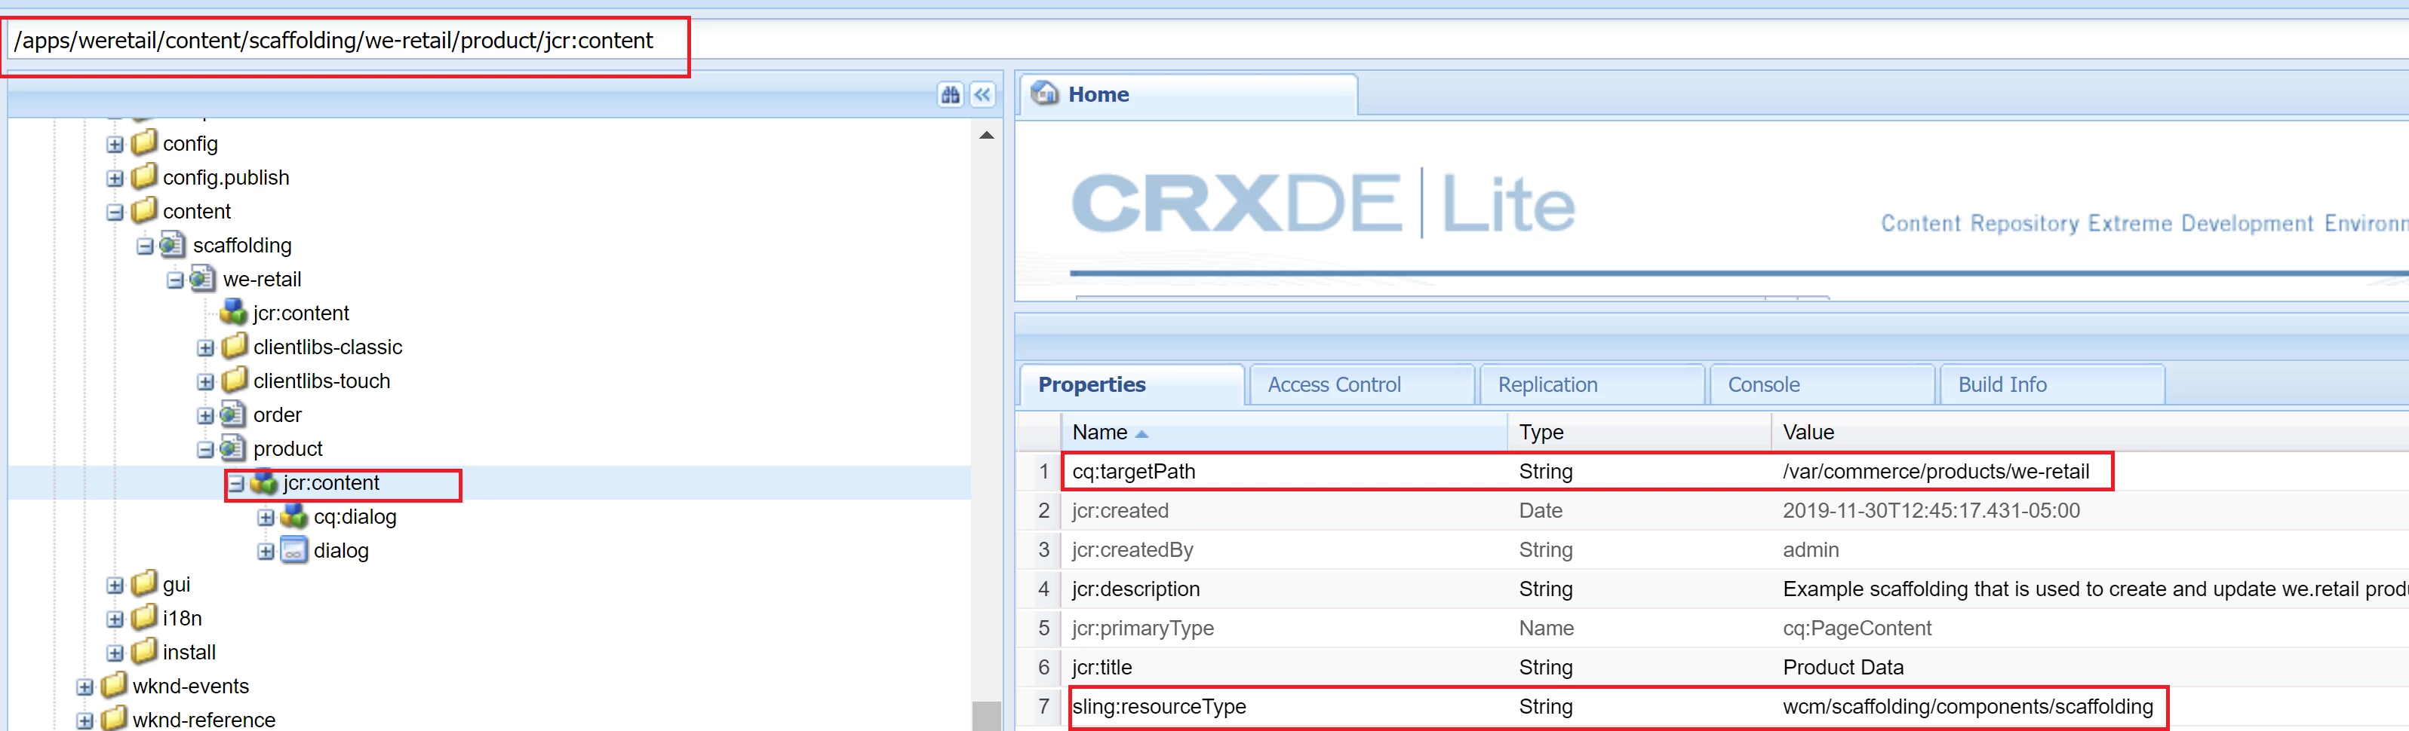Select the clientlibs-touch tree item label
This screenshot has width=2409, height=731.
(321, 381)
